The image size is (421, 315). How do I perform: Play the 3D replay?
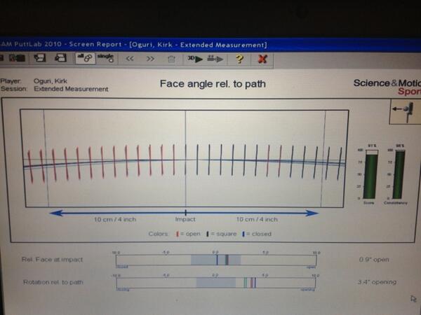tap(195, 59)
